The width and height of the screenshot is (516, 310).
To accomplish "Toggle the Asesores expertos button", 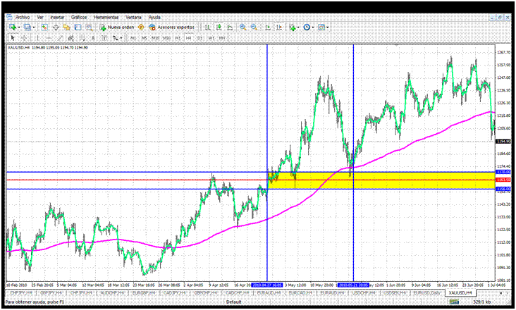I will (171, 27).
